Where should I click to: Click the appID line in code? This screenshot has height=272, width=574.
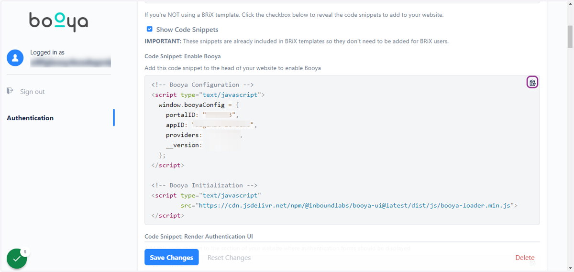pos(211,125)
